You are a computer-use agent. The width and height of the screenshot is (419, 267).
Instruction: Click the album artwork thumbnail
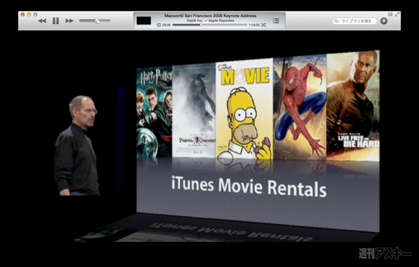pyautogui.click(x=144, y=20)
